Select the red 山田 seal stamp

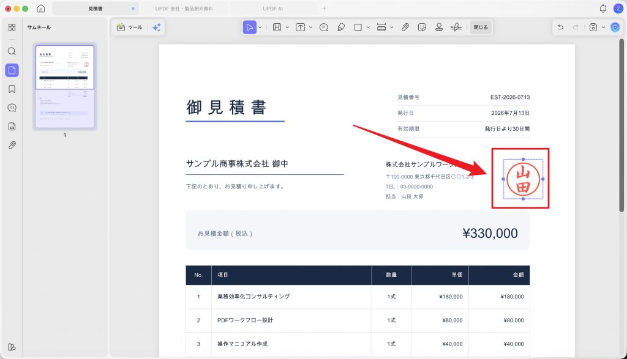click(523, 179)
